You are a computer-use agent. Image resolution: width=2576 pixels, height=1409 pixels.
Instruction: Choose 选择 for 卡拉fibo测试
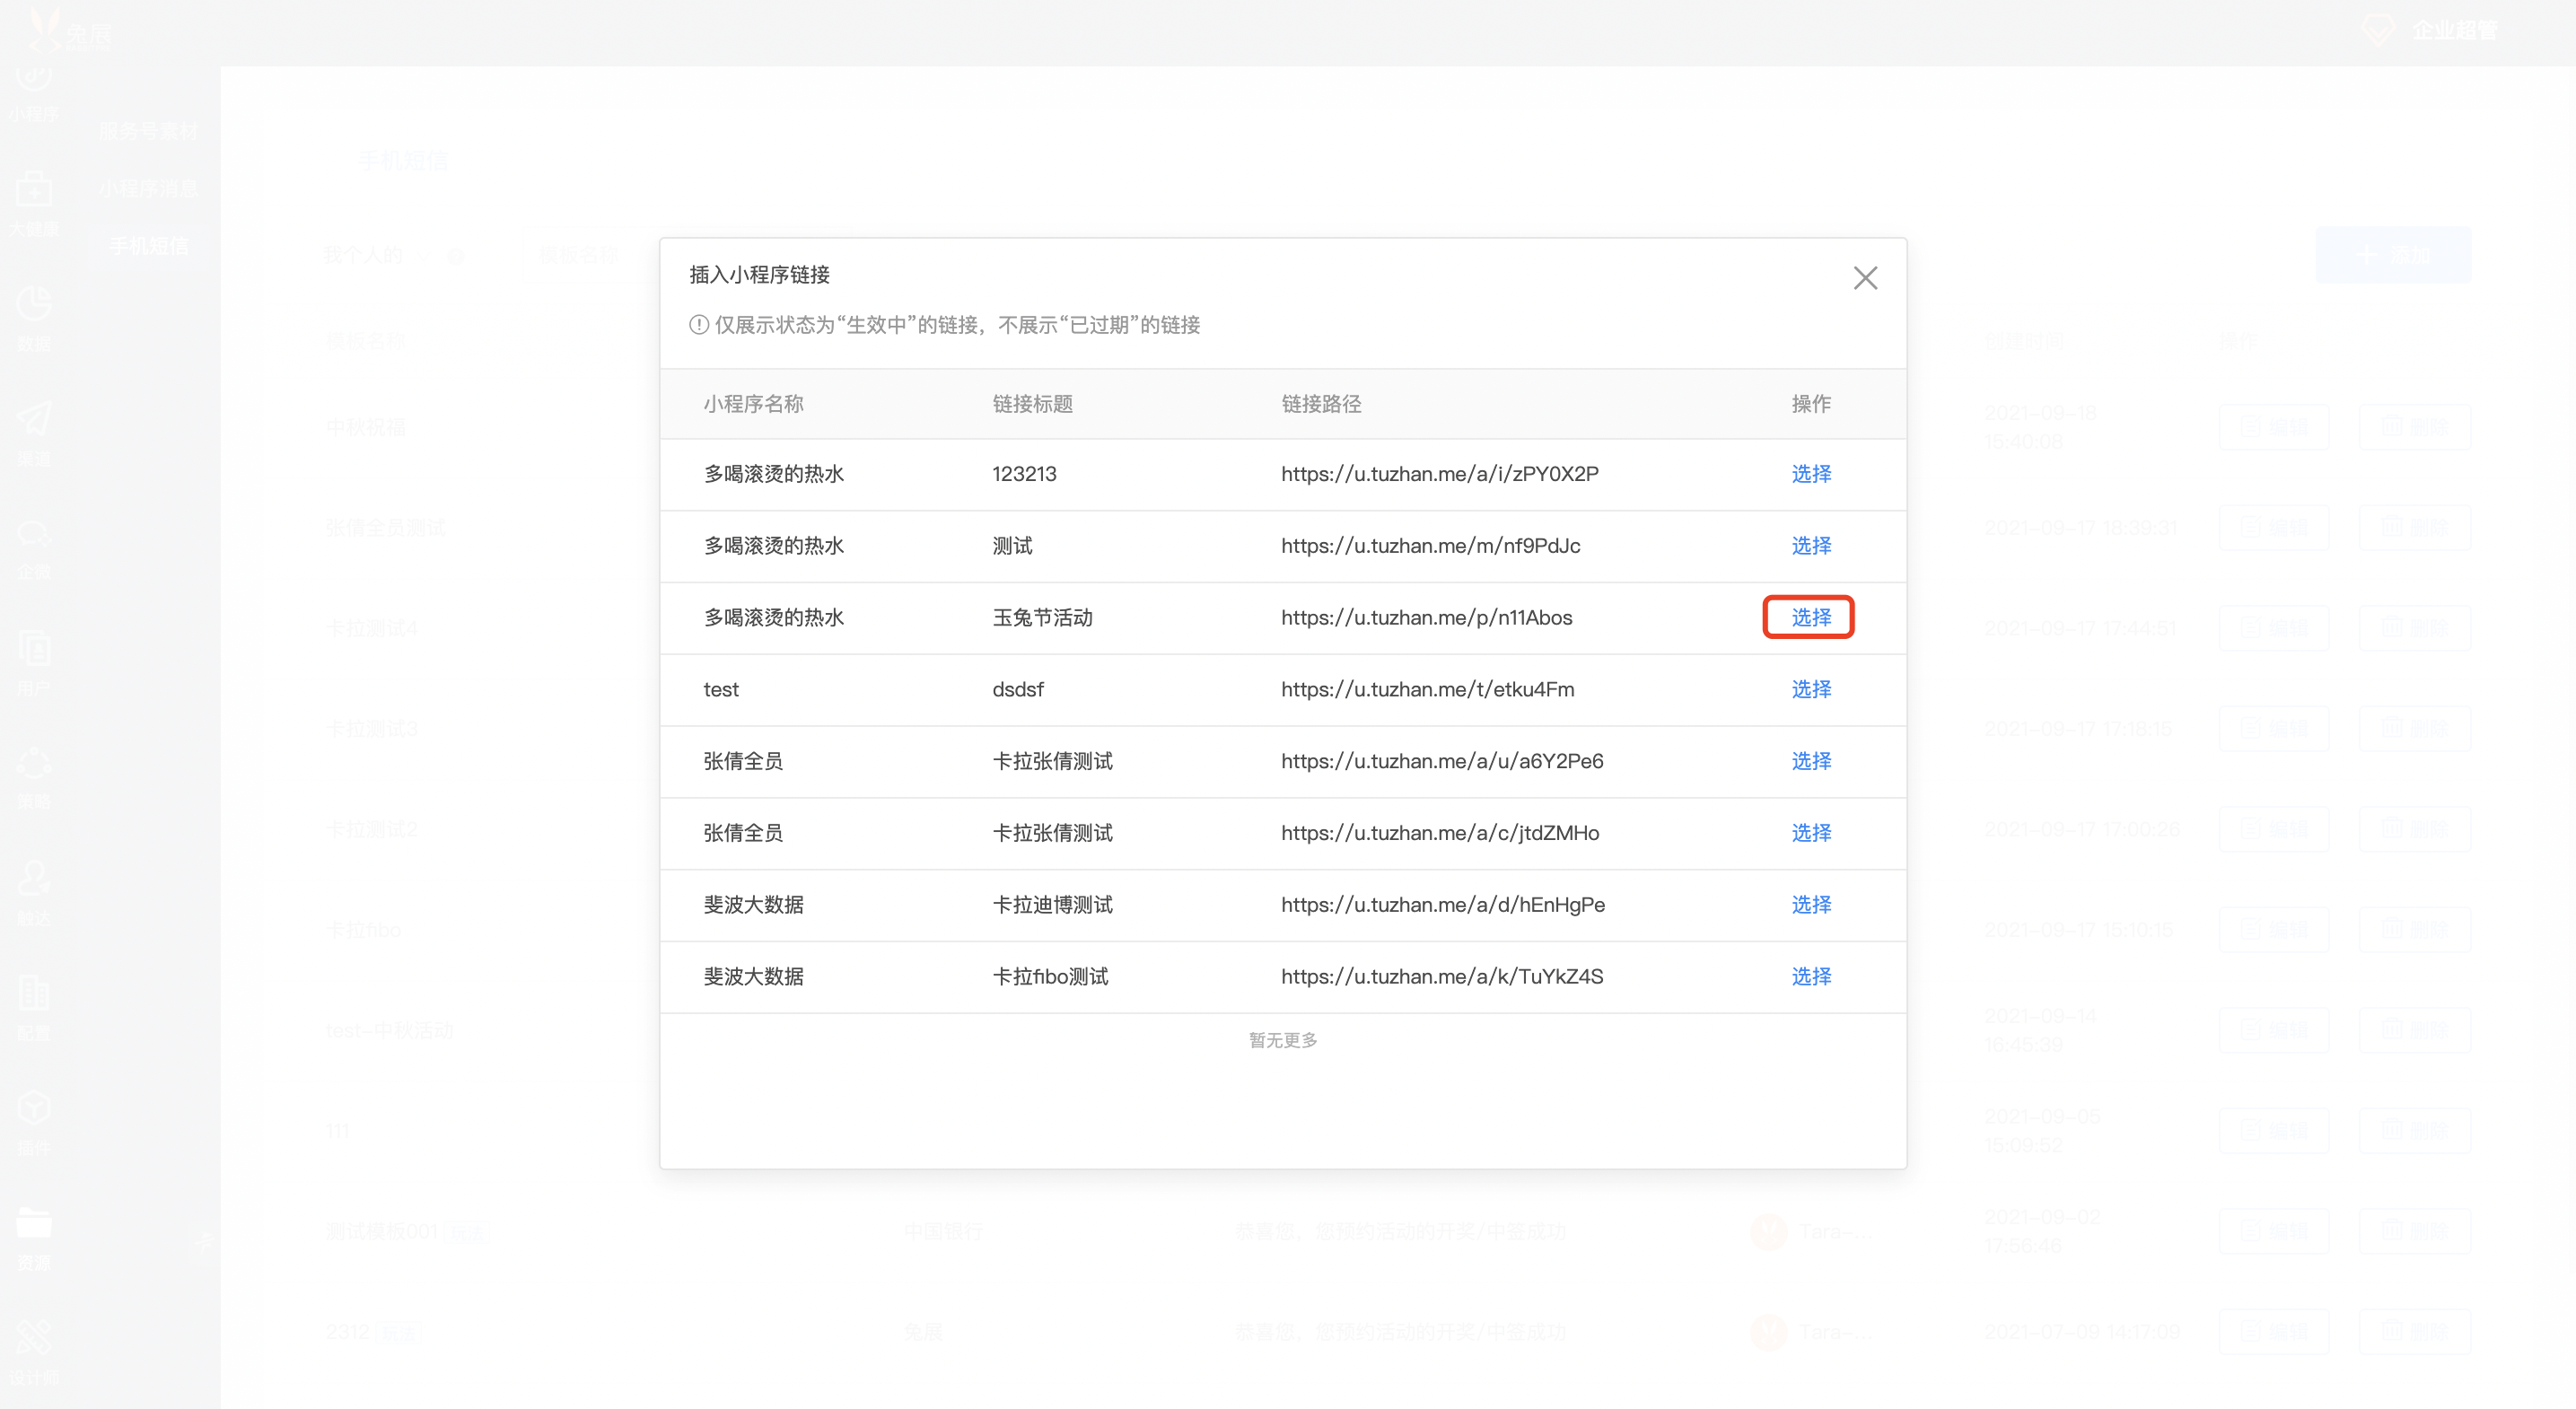pyautogui.click(x=1811, y=977)
